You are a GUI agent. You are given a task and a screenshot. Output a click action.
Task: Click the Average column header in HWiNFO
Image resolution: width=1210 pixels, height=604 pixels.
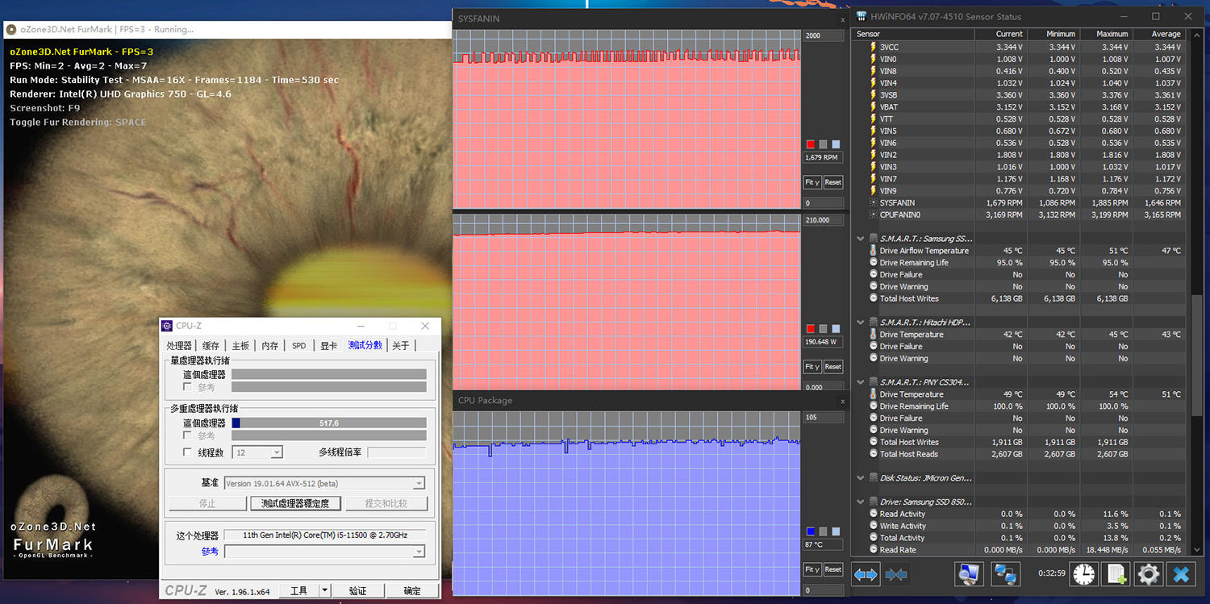[x=1159, y=34]
